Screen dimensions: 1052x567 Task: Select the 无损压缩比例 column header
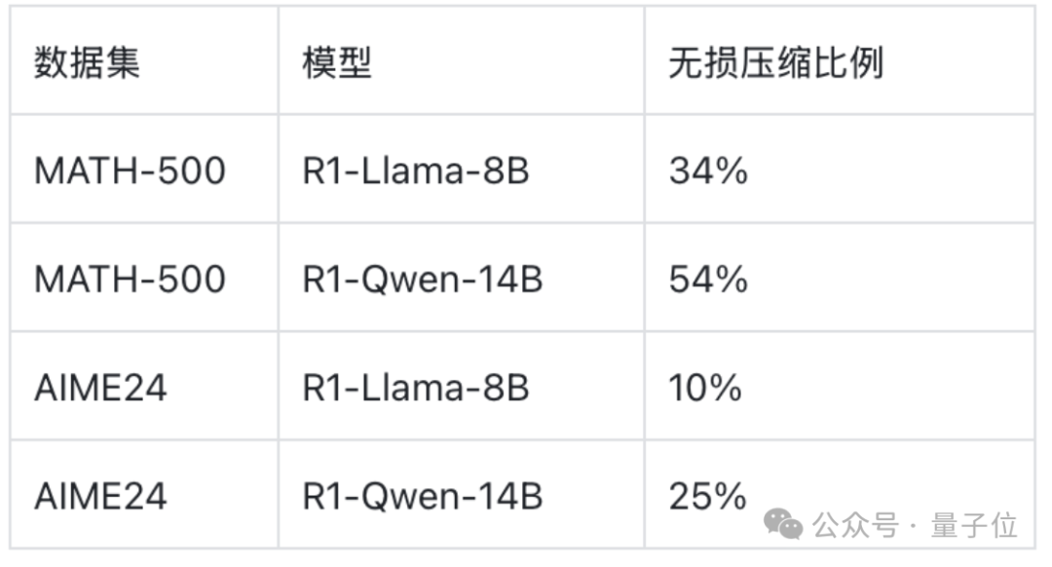tap(775, 63)
